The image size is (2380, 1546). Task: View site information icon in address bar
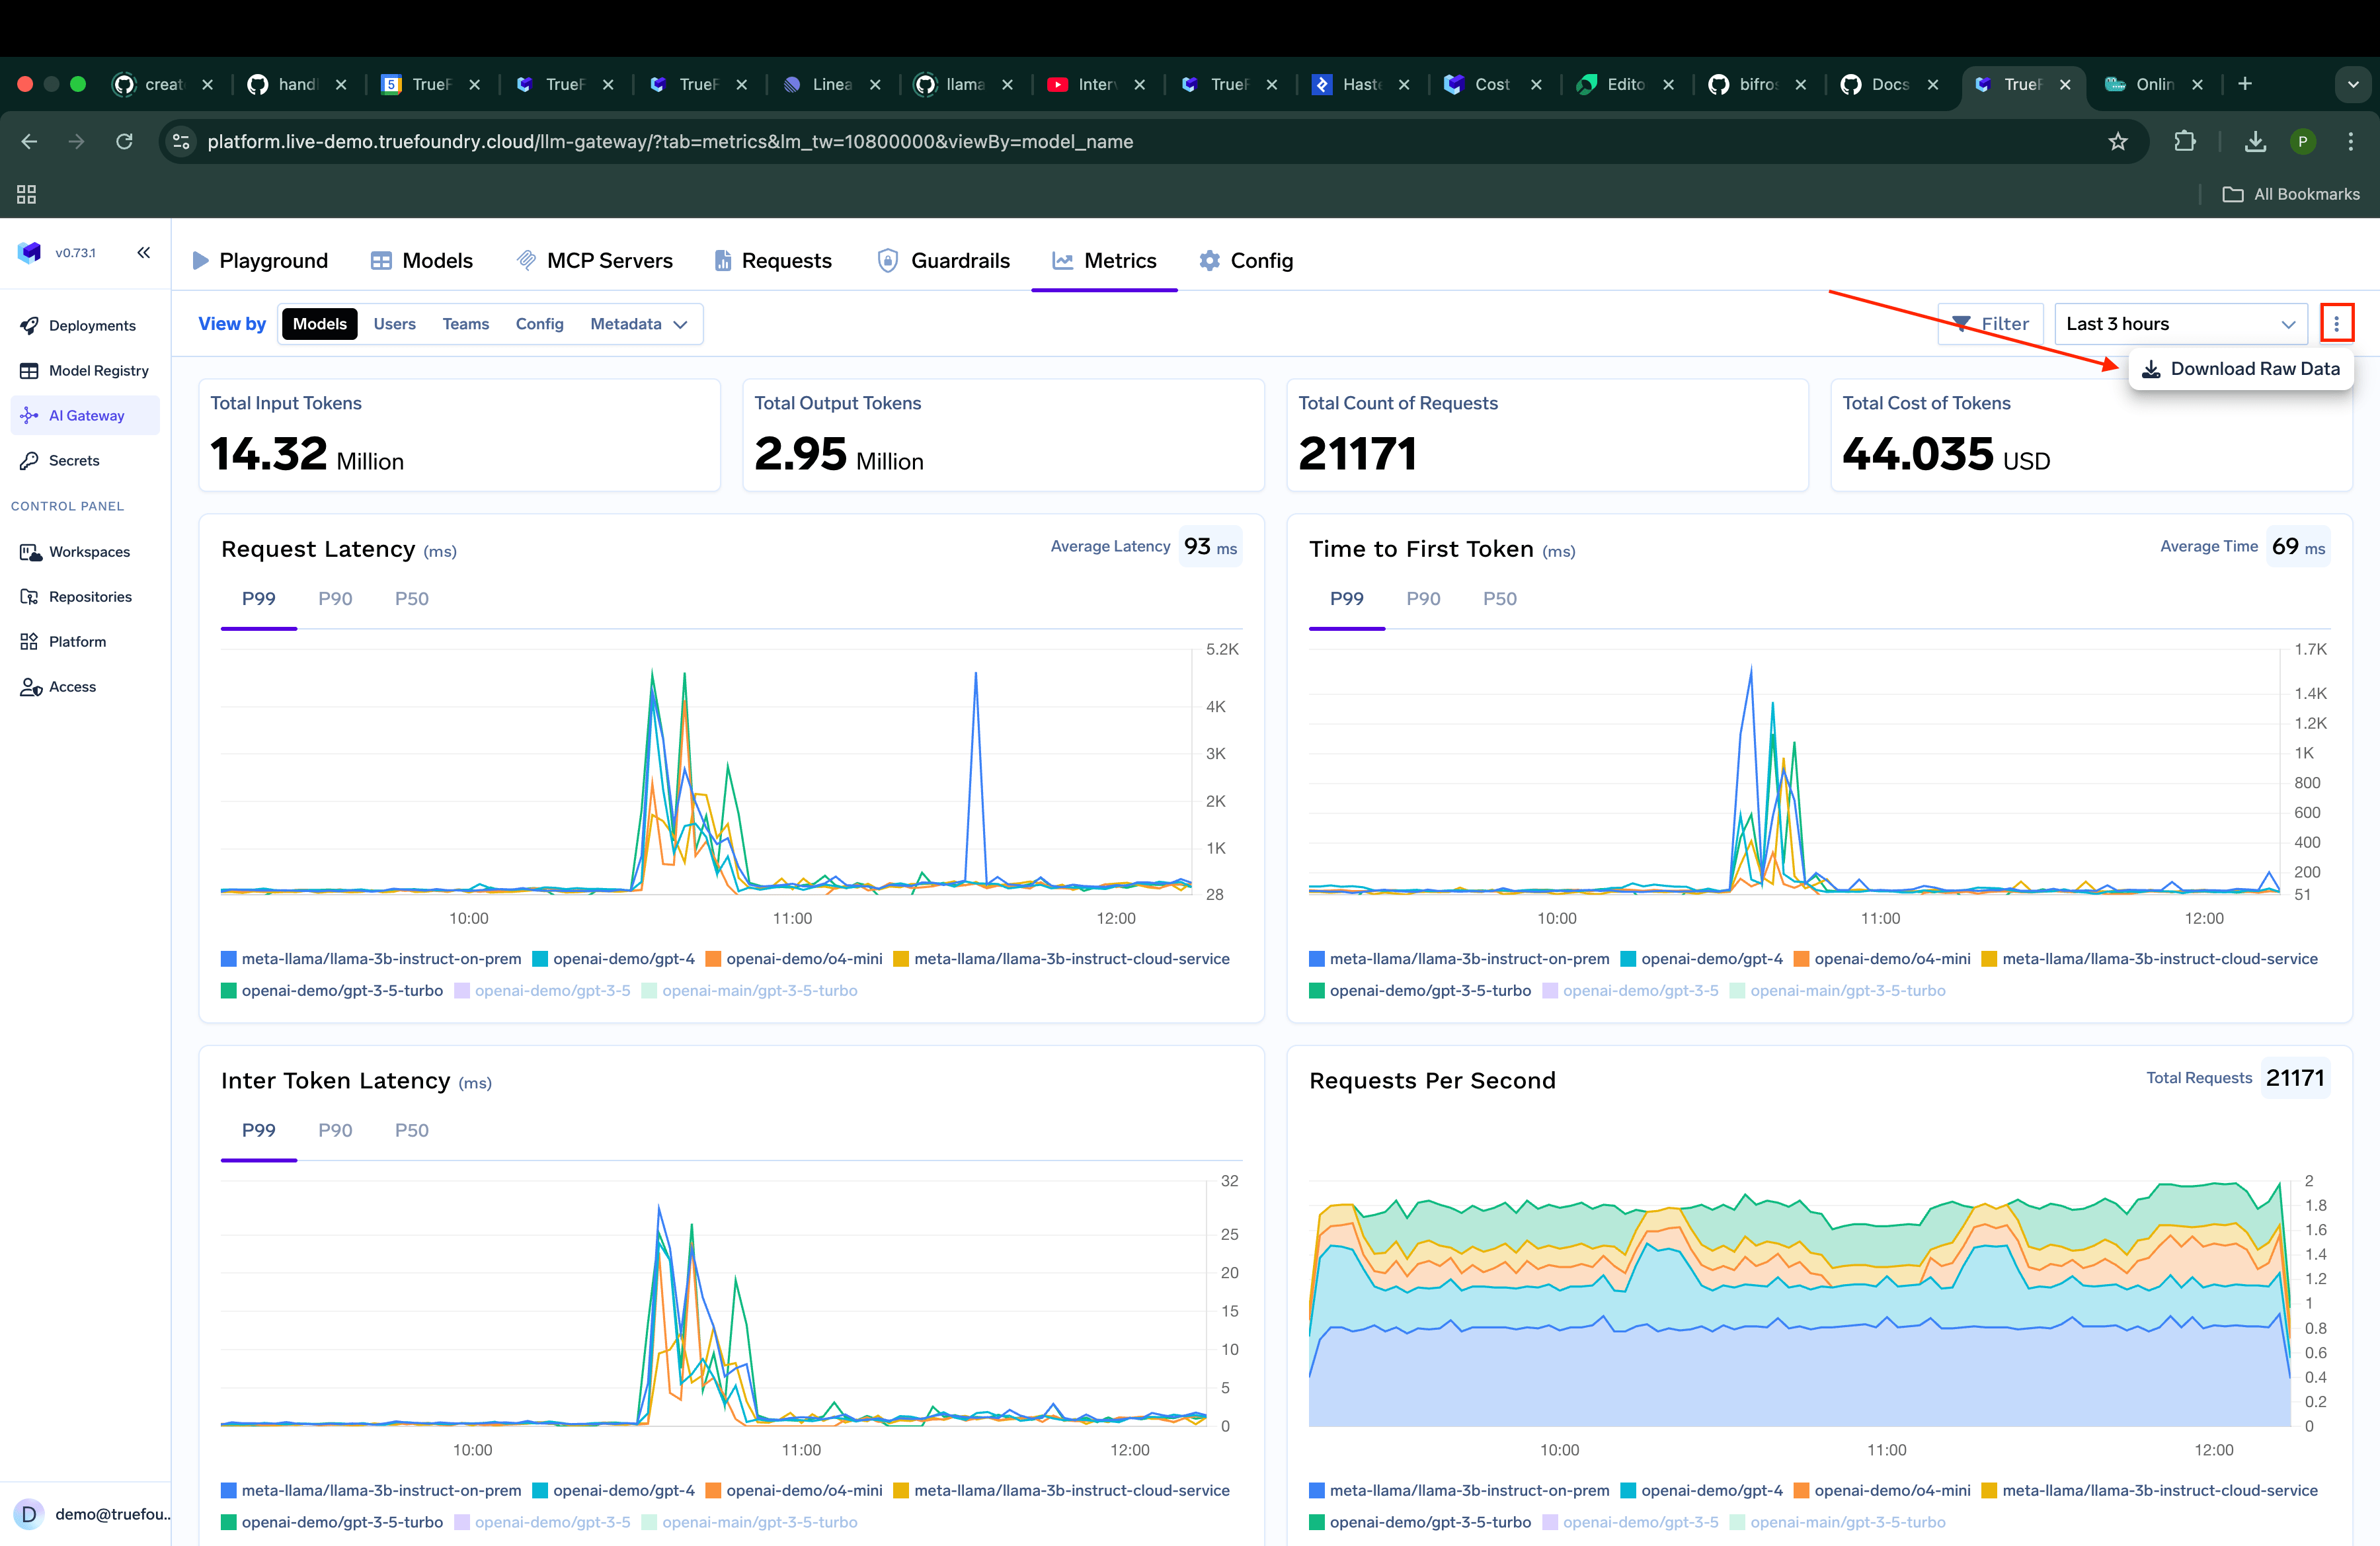[181, 142]
